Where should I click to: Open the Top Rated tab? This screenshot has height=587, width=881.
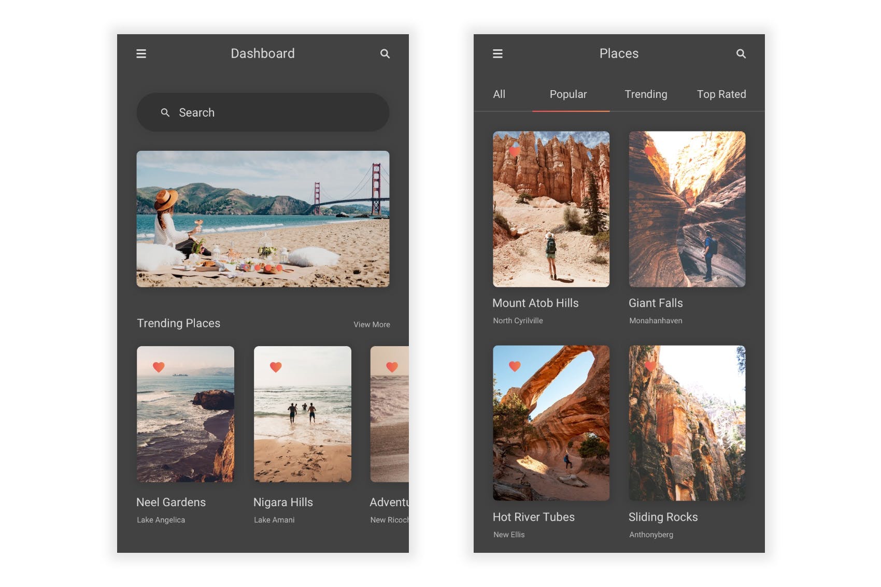[721, 94]
